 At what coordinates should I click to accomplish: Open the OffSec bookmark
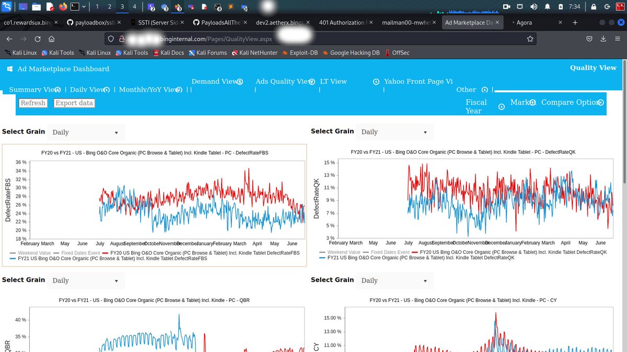pos(397,53)
